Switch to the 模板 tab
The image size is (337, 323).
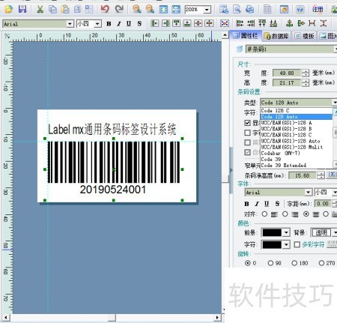305,36
